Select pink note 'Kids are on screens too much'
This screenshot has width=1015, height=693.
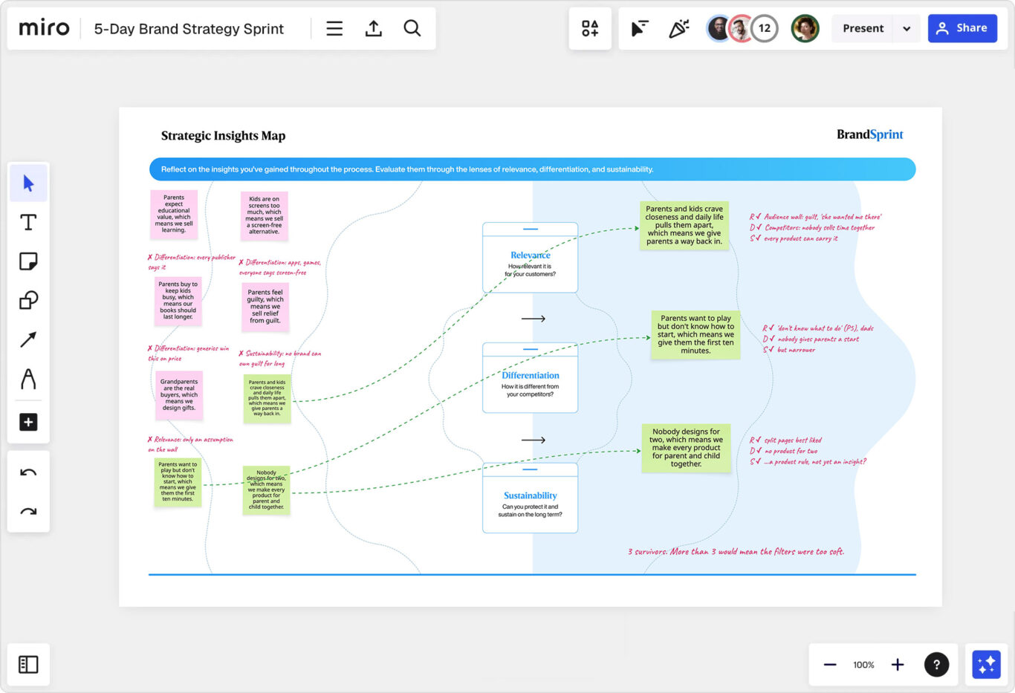click(264, 216)
